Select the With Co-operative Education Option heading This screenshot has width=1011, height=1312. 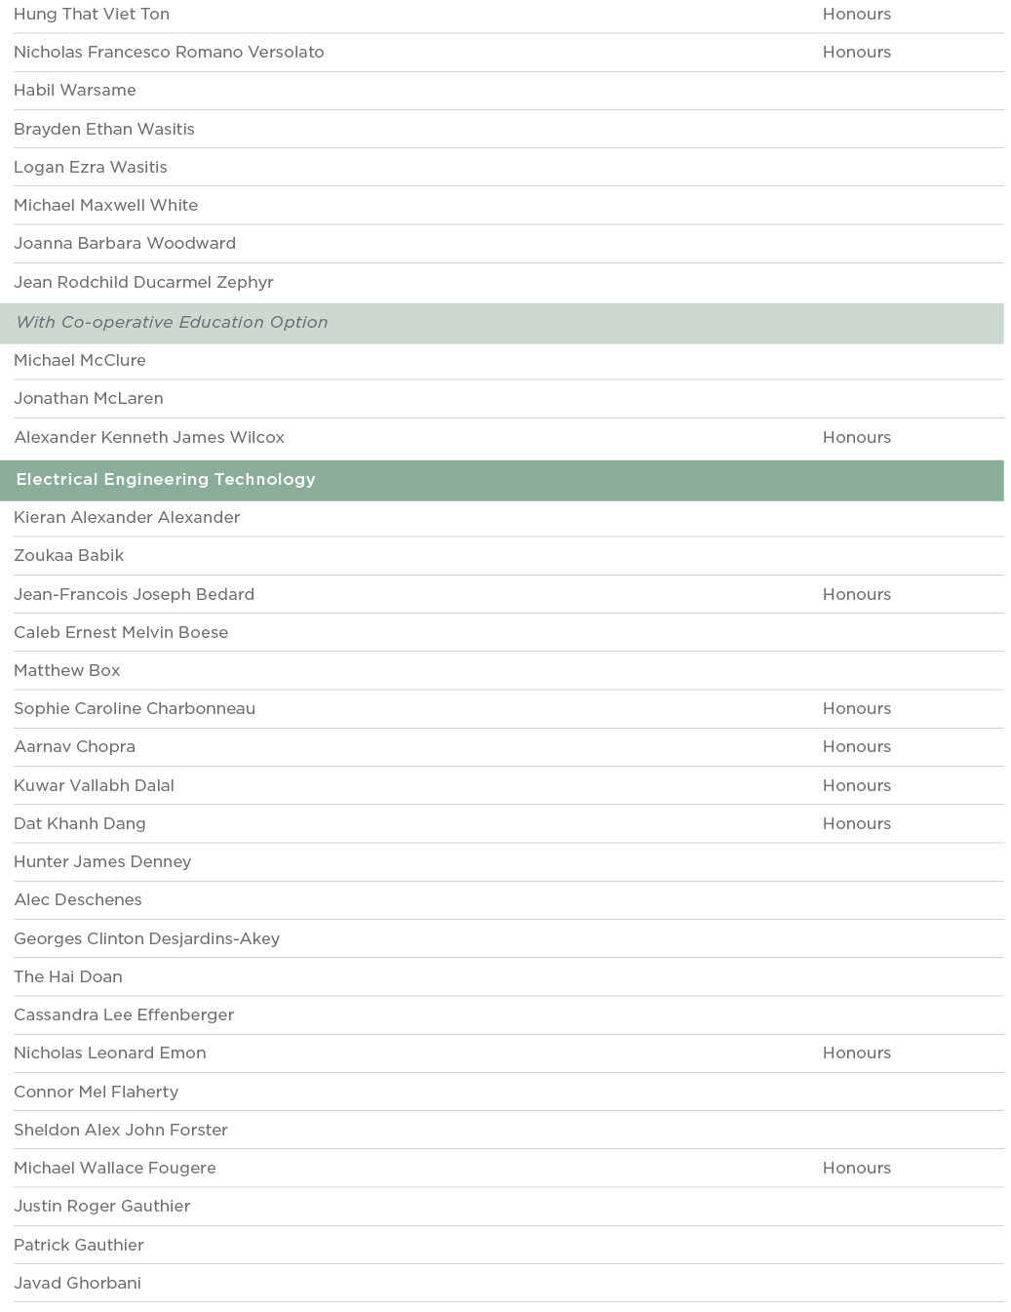tap(172, 322)
